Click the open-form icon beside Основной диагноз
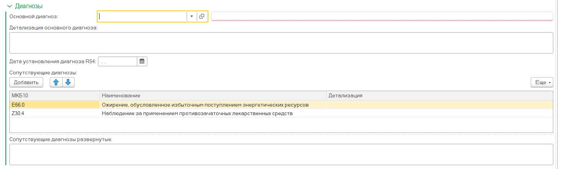 [x=202, y=16]
